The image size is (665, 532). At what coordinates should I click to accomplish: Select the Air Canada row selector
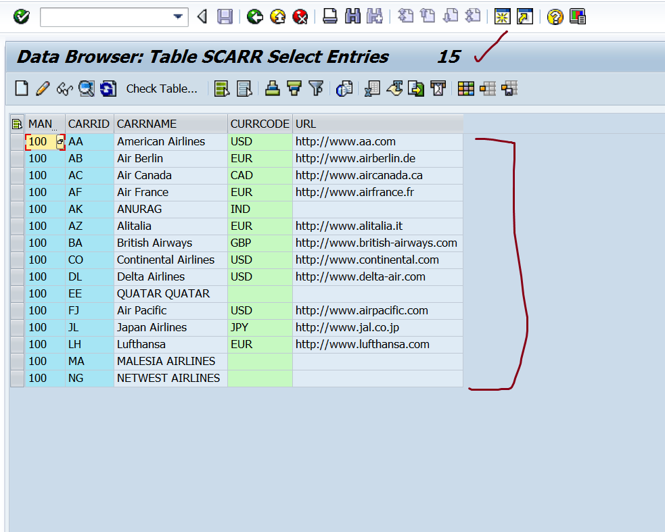(x=18, y=176)
